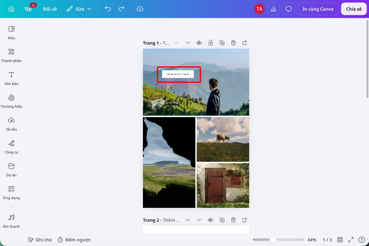Screen dimensions: 369x246
Task: Hide Trang 1 with eye icon
Action: pos(199,43)
